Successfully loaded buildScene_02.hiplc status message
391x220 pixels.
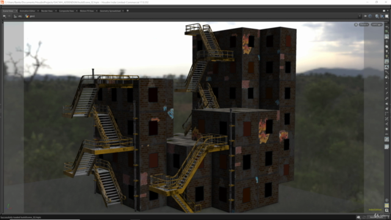point(21,218)
